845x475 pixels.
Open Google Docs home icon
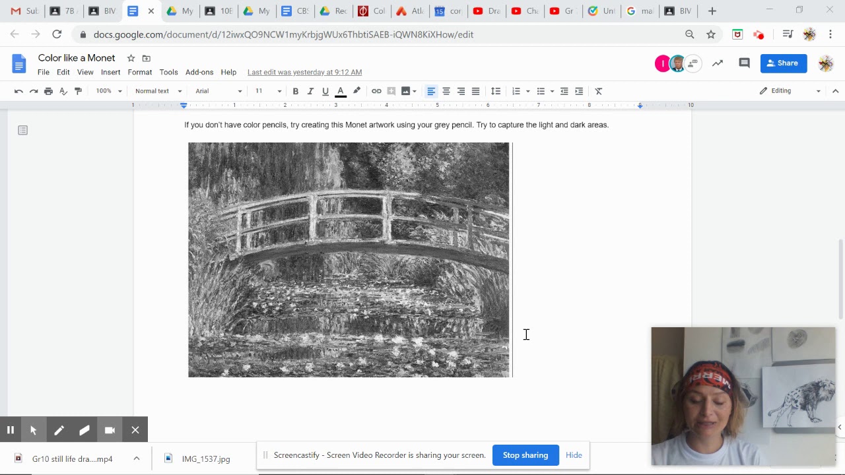point(19,64)
